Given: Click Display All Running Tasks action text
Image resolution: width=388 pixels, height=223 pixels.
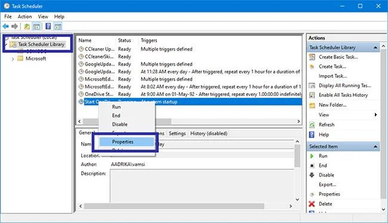Looking at the screenshot, I should tap(344, 85).
